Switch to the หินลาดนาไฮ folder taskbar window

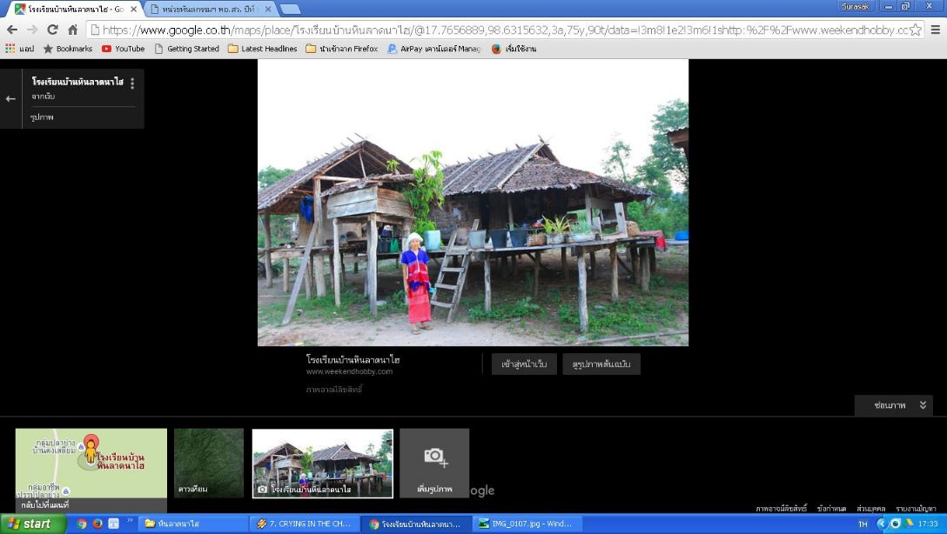(193, 524)
